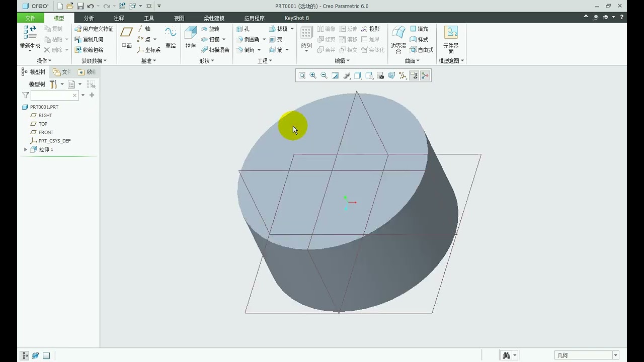Toggle annotation display in view toolbar

414,75
